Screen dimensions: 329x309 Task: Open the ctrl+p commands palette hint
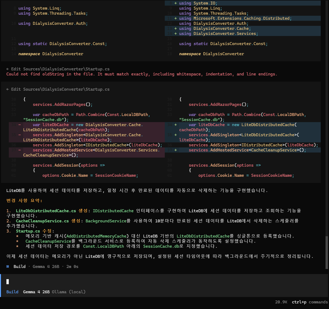(310, 302)
